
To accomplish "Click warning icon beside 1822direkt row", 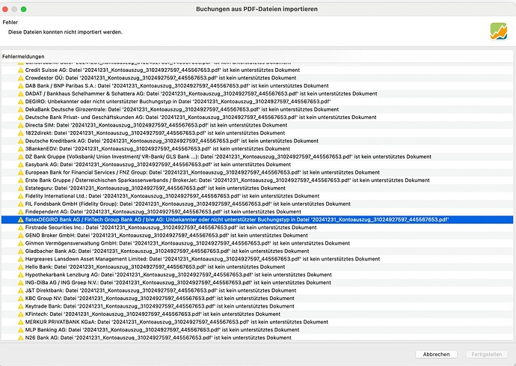I will pos(21,133).
